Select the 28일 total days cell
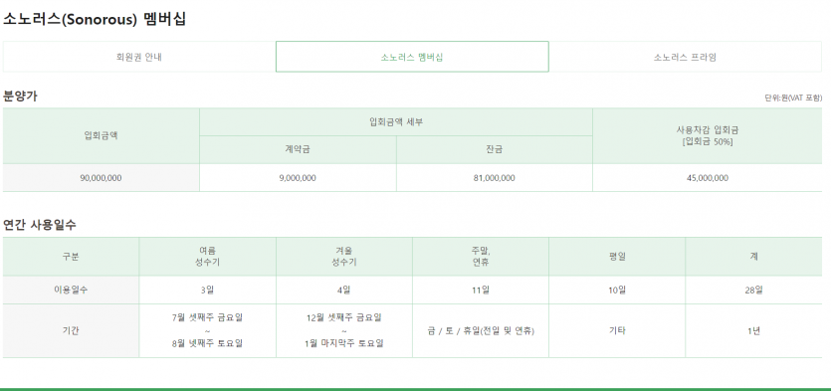Image resolution: width=831 pixels, height=391 pixels. pyautogui.click(x=753, y=290)
